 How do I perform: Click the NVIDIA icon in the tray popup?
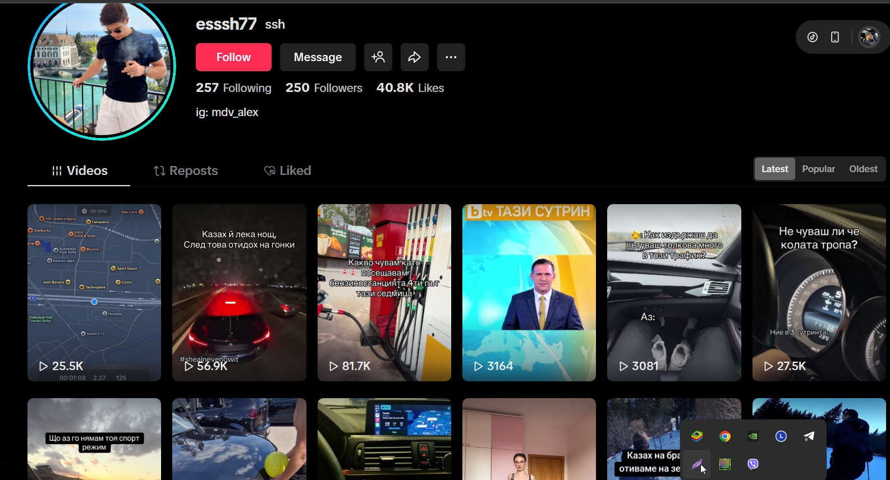pos(753,436)
